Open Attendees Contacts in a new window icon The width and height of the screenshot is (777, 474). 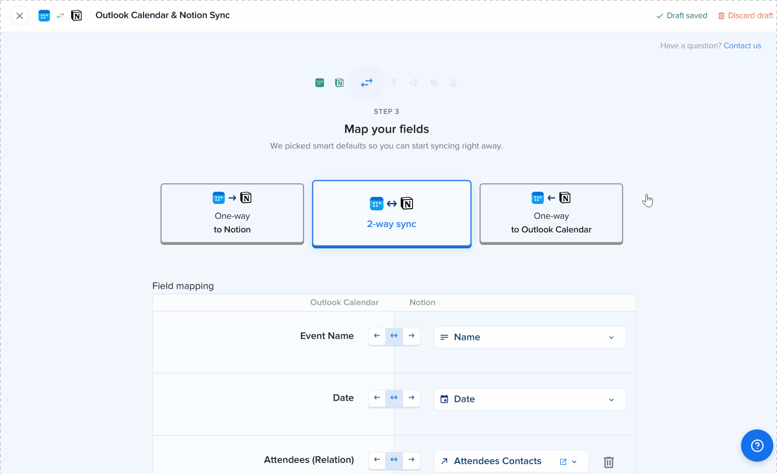click(563, 462)
